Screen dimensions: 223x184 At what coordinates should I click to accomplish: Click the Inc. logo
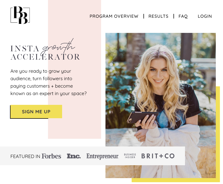pyautogui.click(x=74, y=156)
